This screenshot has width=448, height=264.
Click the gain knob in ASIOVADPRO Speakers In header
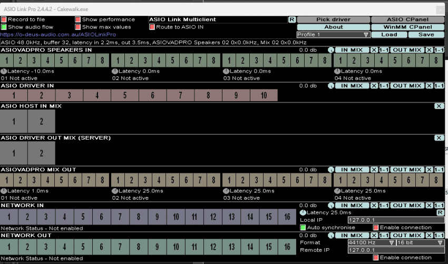pyautogui.click(x=330, y=50)
